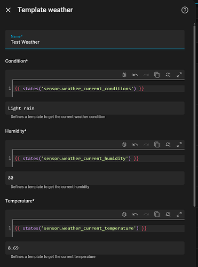
Task: Click 'Defines a template to get the current humidity'
Action: coord(50,187)
